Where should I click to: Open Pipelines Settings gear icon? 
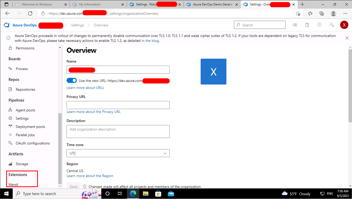[x=10, y=118]
